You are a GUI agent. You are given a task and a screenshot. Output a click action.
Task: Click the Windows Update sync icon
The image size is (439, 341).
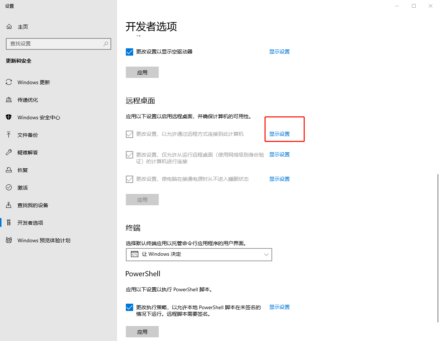(9, 82)
